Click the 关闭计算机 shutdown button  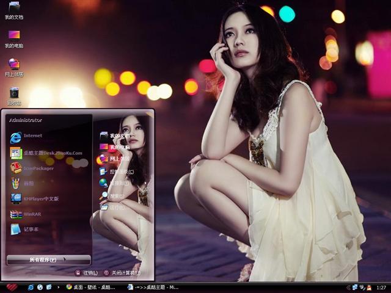pyautogui.click(x=122, y=273)
